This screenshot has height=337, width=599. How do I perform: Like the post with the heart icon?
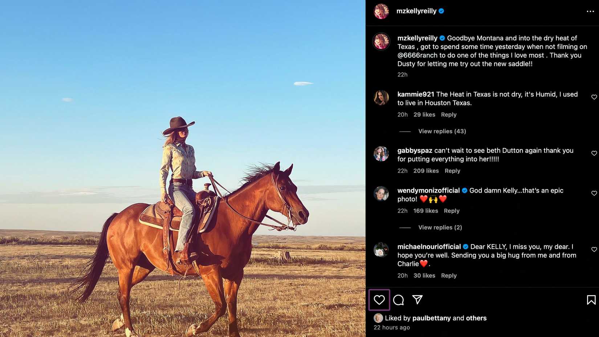[379, 300]
